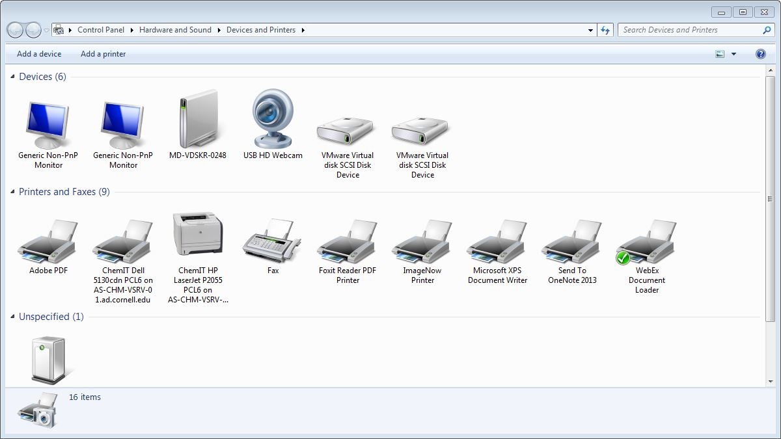Viewport: 781px width, 439px height.
Task: Open the address bar history dropdown
Action: pos(590,30)
